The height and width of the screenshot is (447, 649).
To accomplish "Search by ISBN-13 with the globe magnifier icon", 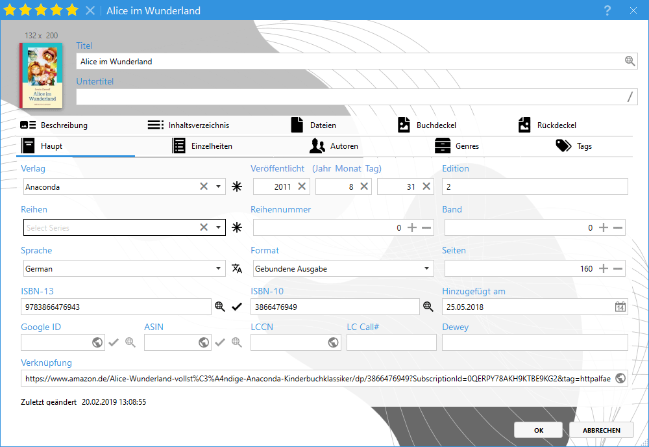I will coord(220,307).
